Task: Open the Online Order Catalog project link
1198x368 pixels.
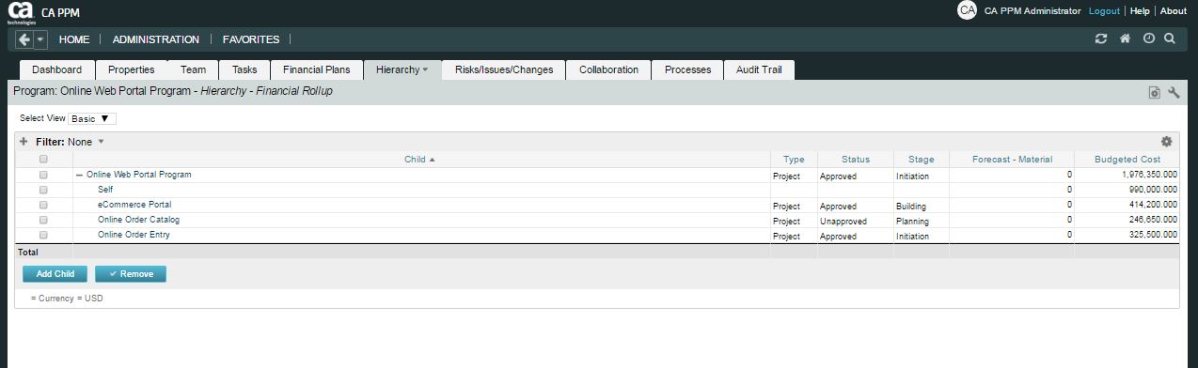Action: coord(138,220)
